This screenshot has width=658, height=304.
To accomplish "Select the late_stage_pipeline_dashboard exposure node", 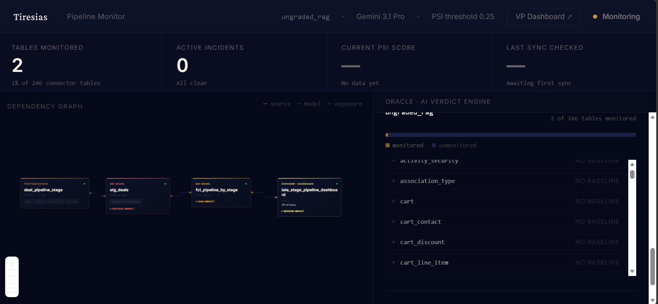I will click(309, 197).
